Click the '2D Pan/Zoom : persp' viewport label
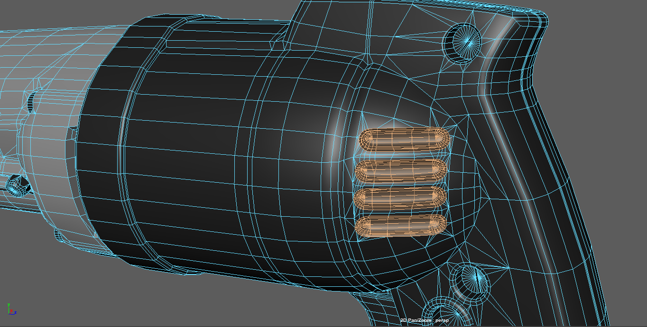Image resolution: width=647 pixels, height=327 pixels. point(425,320)
